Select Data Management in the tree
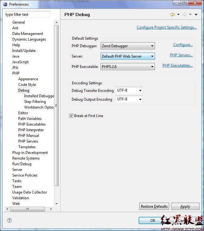 pos(28,34)
